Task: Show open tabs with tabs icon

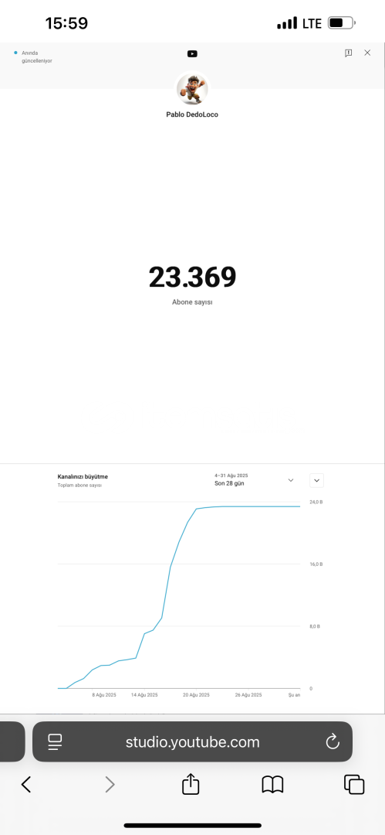Action: pos(354,785)
